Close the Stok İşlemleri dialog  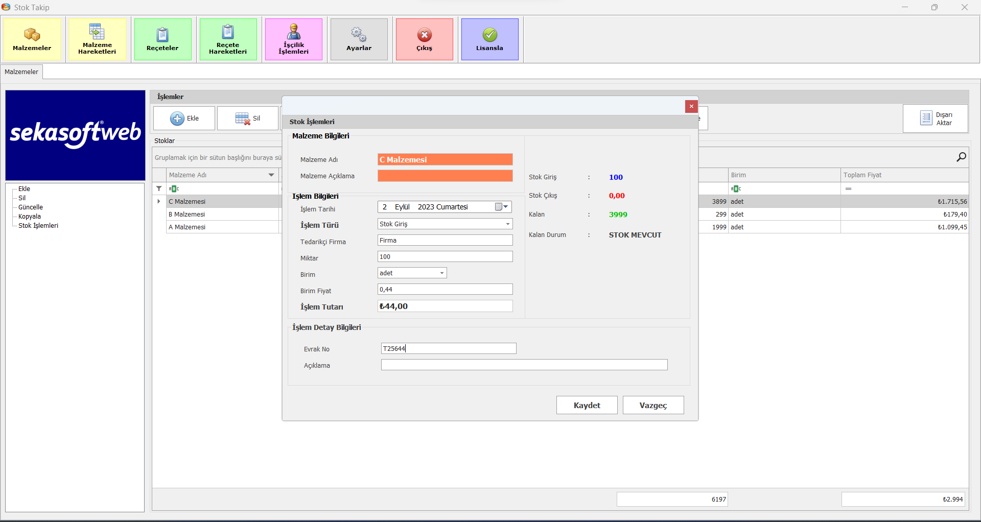click(691, 106)
